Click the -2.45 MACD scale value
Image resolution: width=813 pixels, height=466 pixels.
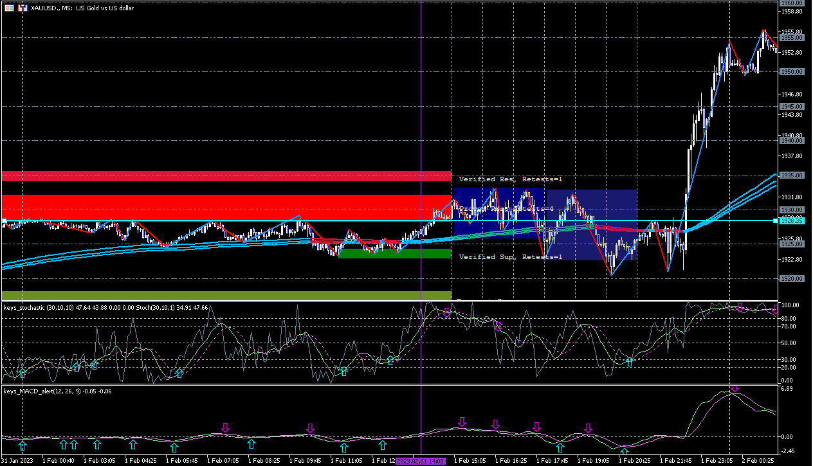click(789, 451)
